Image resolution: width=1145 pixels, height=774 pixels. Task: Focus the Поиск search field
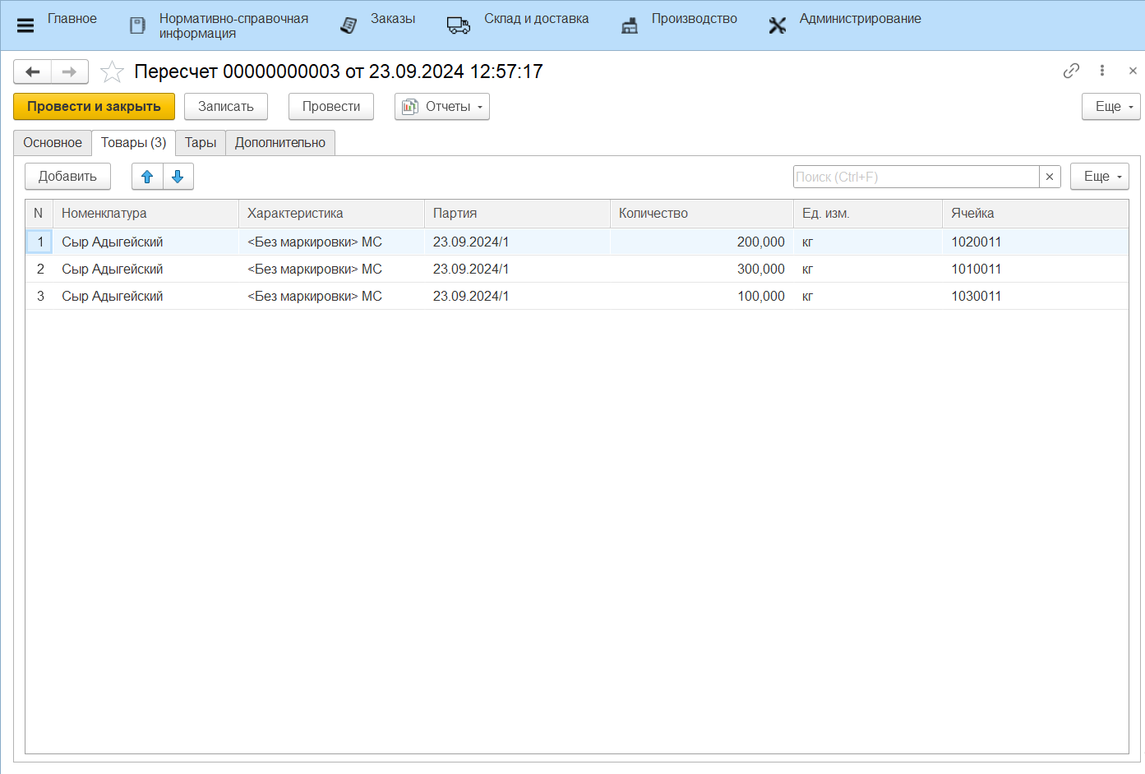pos(915,177)
